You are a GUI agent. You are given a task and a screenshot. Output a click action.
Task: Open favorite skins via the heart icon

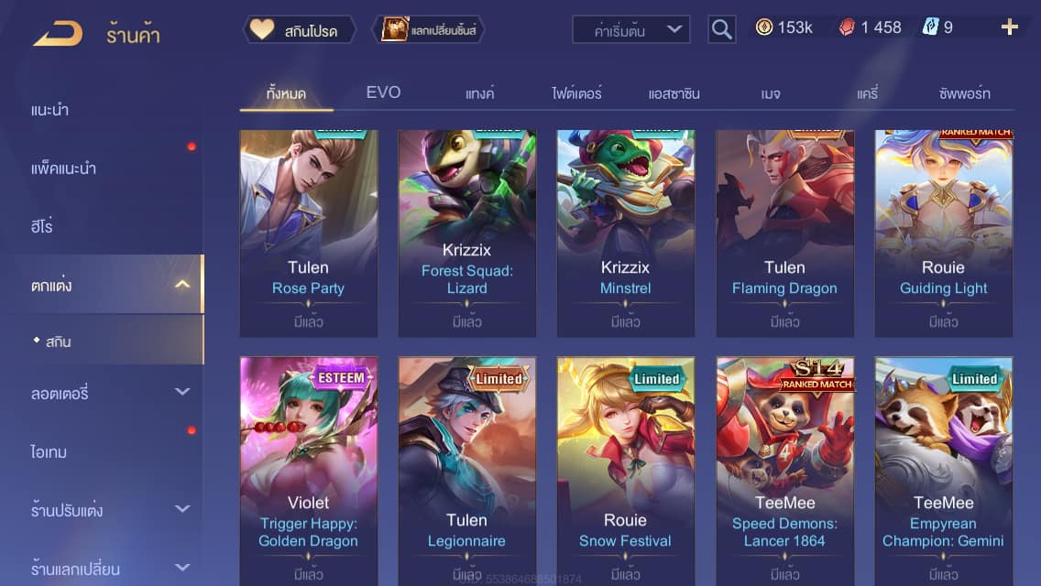(261, 29)
